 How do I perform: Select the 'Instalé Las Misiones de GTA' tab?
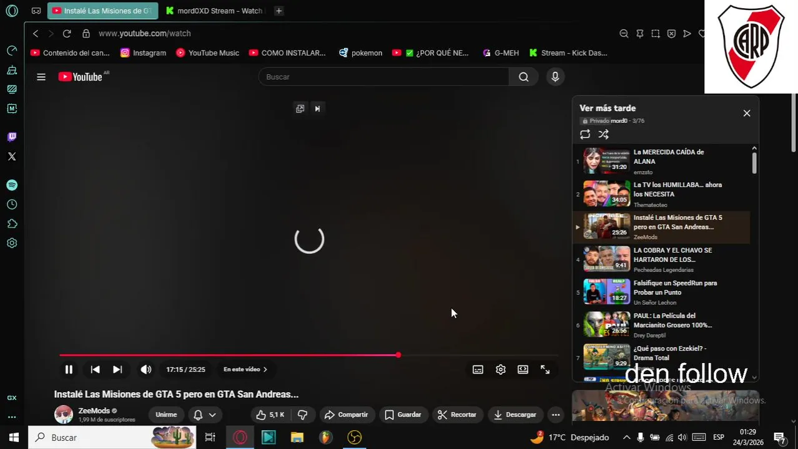click(102, 11)
